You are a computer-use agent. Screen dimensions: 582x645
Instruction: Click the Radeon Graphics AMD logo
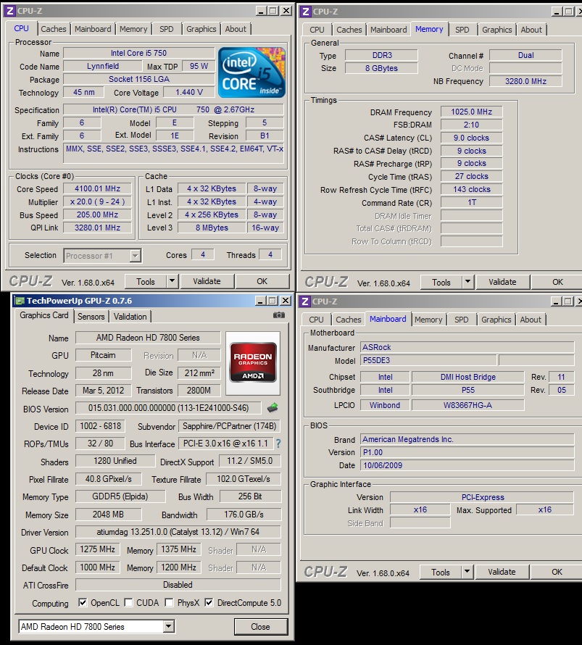[x=253, y=363]
